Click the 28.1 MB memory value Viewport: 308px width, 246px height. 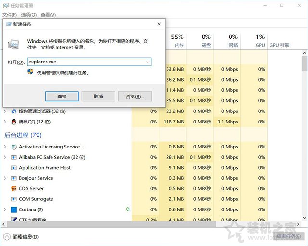point(175,157)
